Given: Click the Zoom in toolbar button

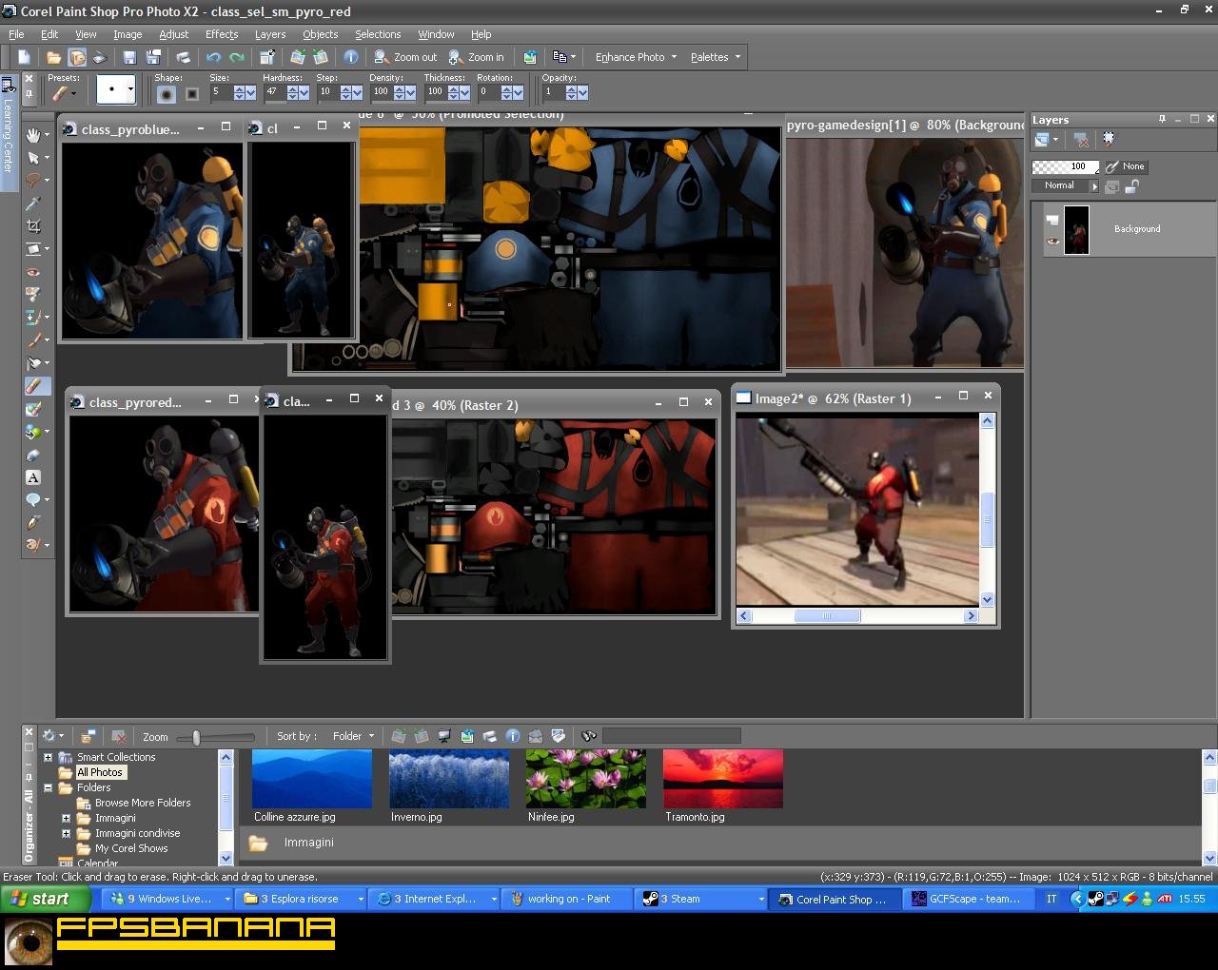Looking at the screenshot, I should click(x=477, y=57).
